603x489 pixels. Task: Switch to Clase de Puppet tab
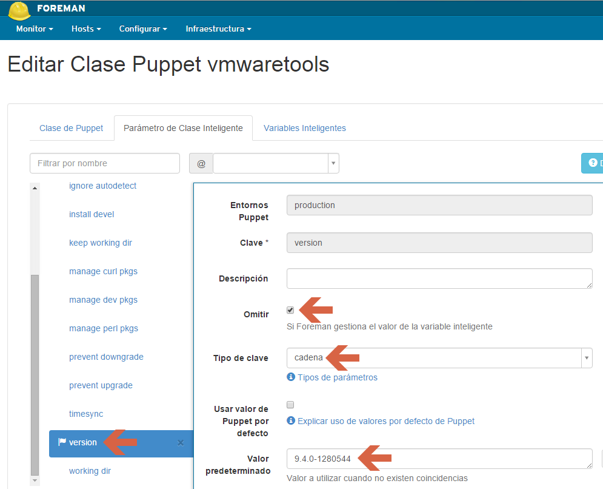pos(71,128)
